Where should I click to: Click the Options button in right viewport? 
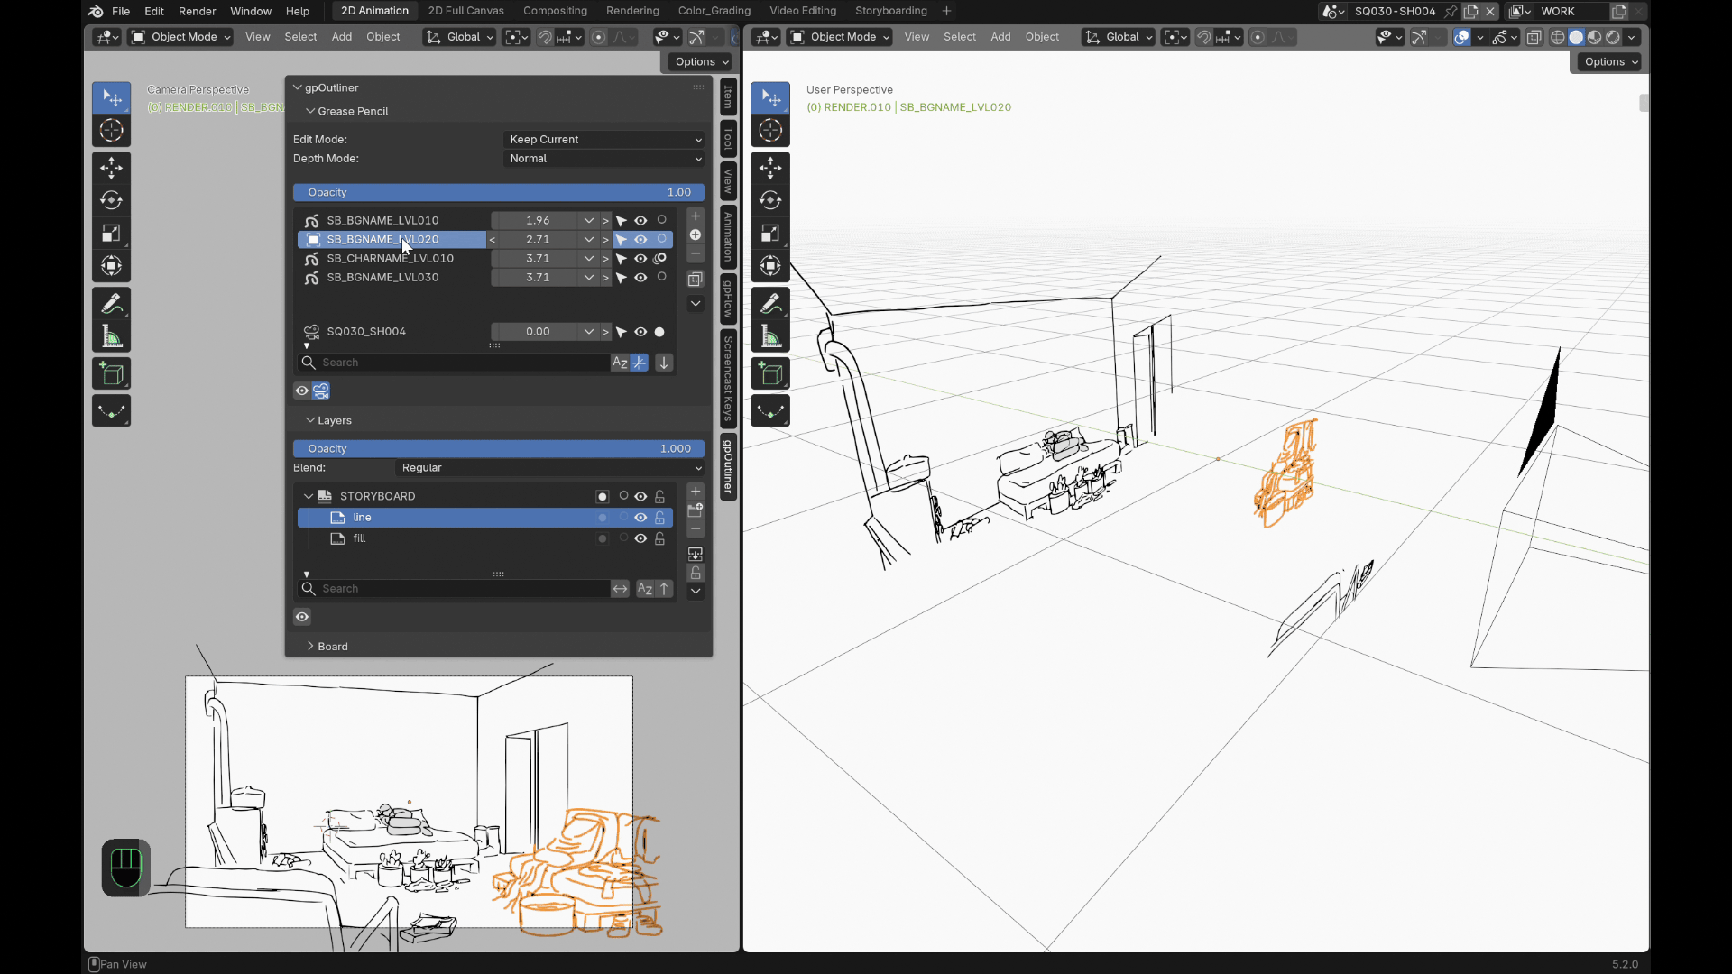pos(1609,61)
